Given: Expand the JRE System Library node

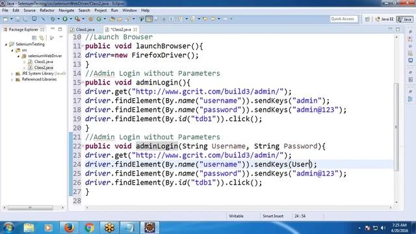Looking at the screenshot, I should 12,73.
